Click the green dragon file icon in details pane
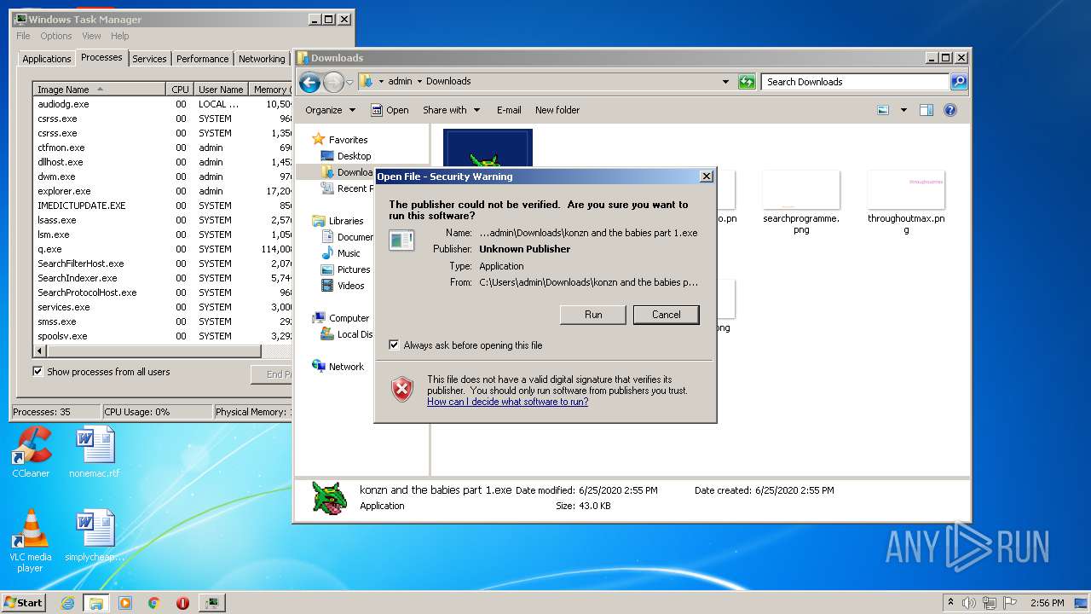 [329, 498]
